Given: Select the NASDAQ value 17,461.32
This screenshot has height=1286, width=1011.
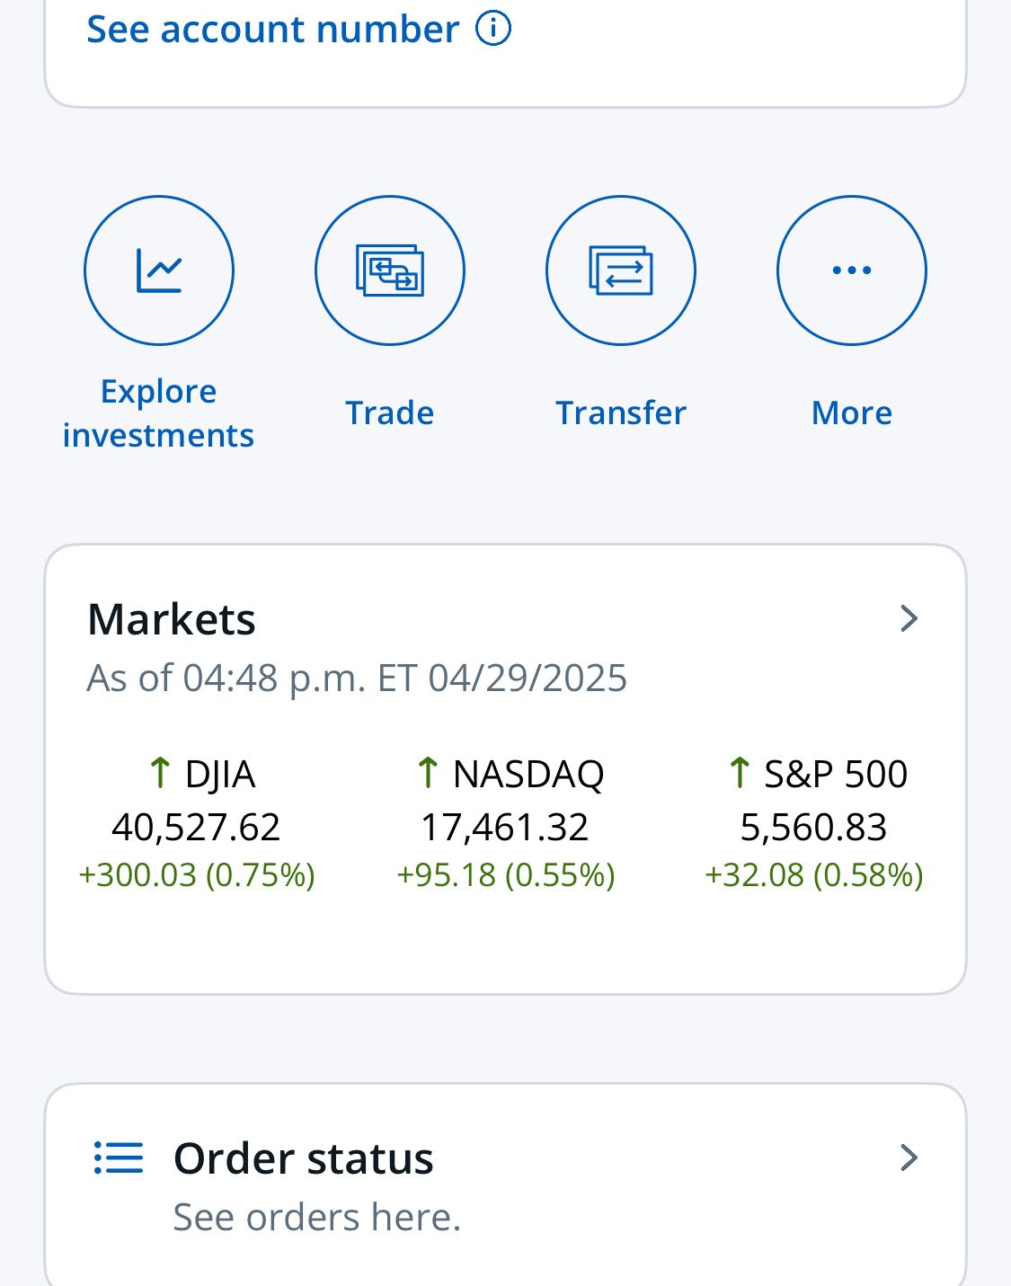Looking at the screenshot, I should click(505, 827).
